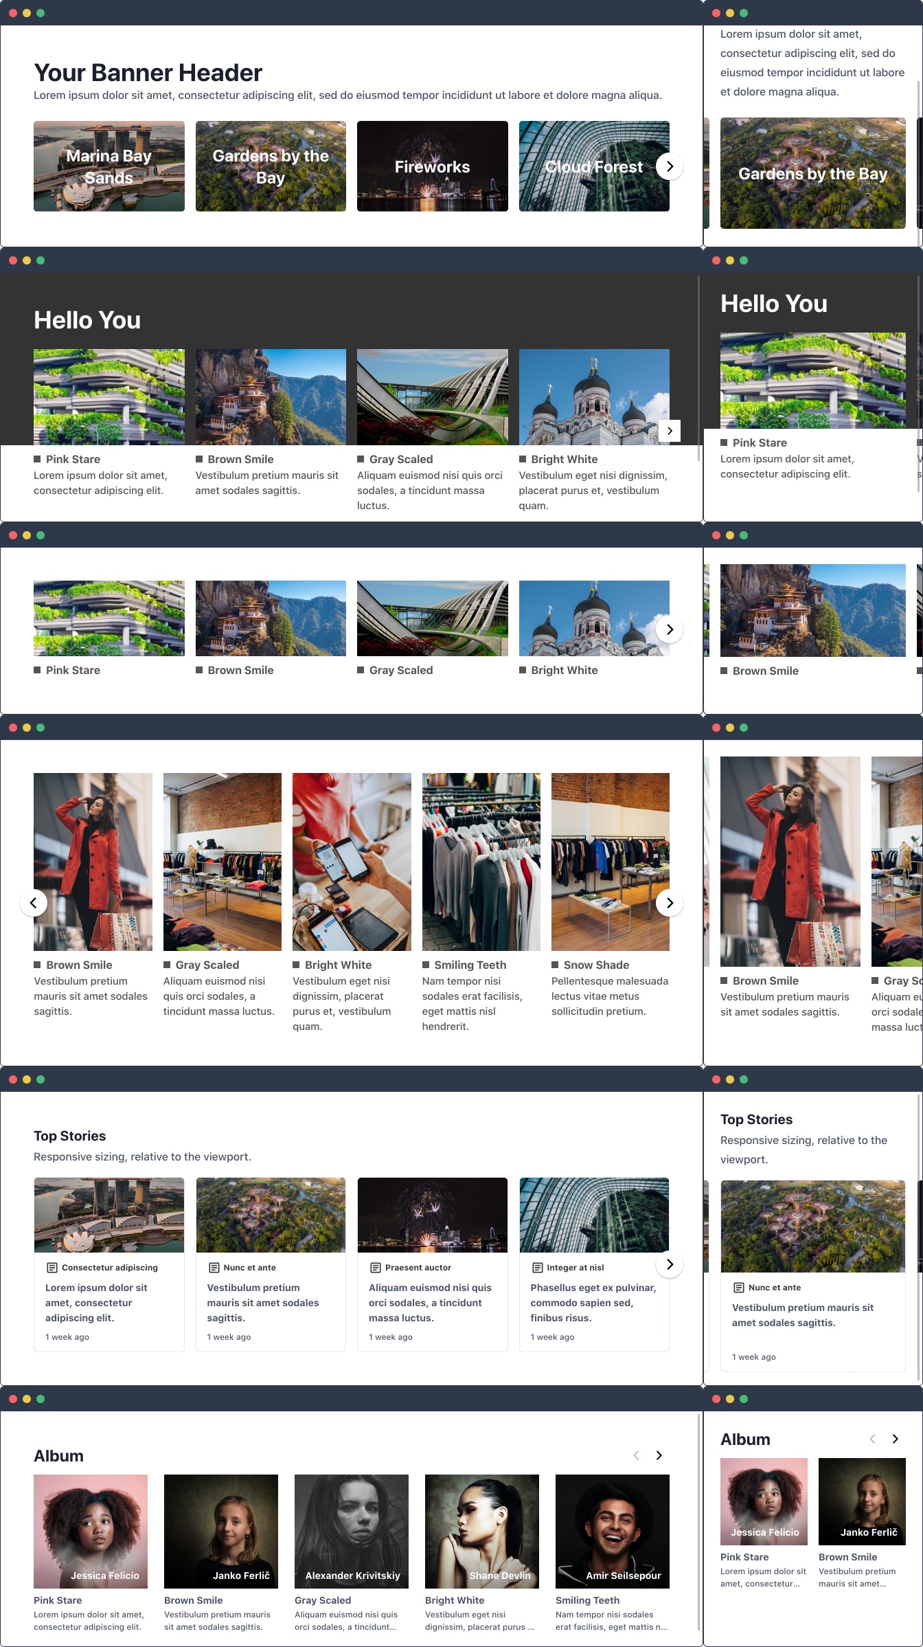
Task: Click document icon beside Nunc et ante in narrow Top Stories
Action: click(738, 1288)
